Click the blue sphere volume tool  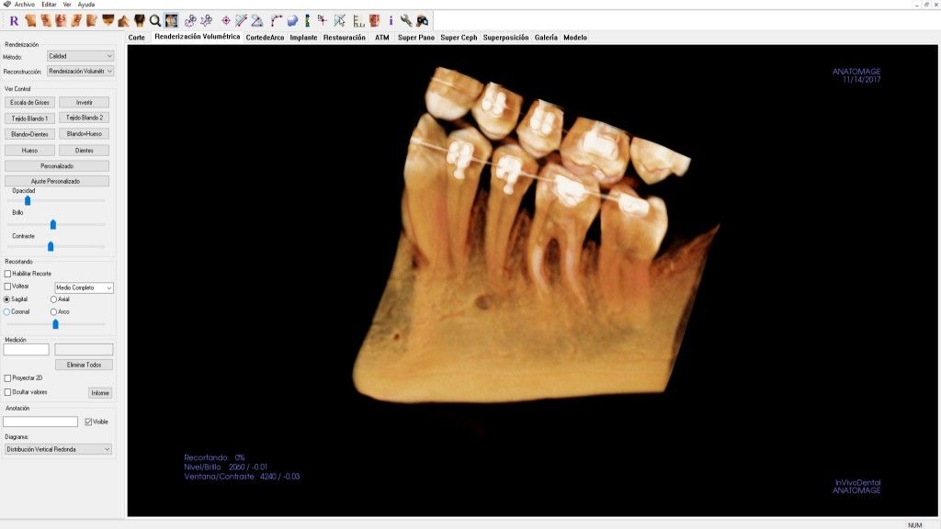click(292, 20)
